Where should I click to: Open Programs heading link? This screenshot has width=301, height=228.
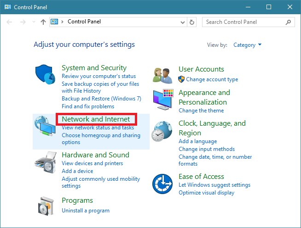coord(77,200)
